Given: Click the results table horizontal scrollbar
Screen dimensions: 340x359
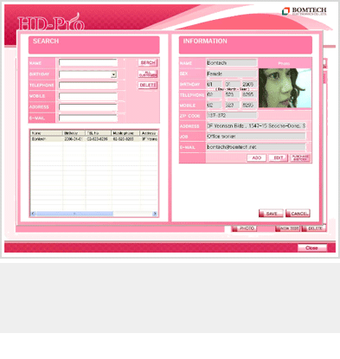Looking at the screenshot, I should 94,214.
